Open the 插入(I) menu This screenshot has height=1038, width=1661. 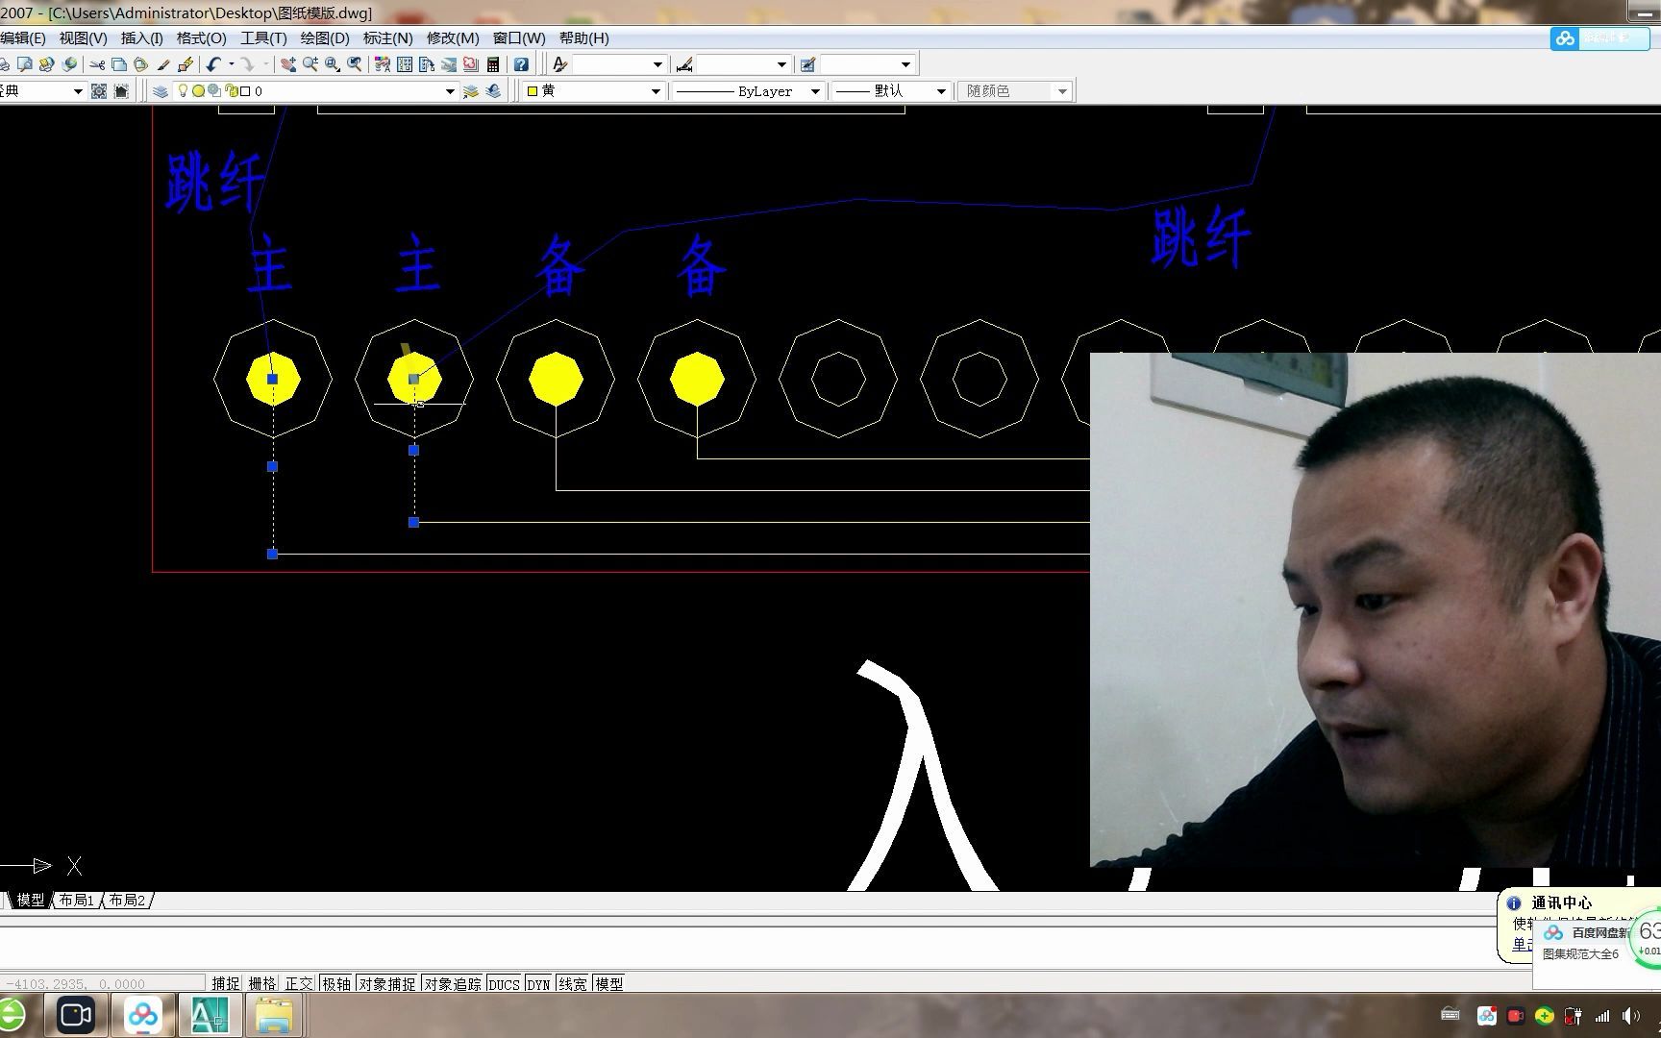(x=141, y=38)
